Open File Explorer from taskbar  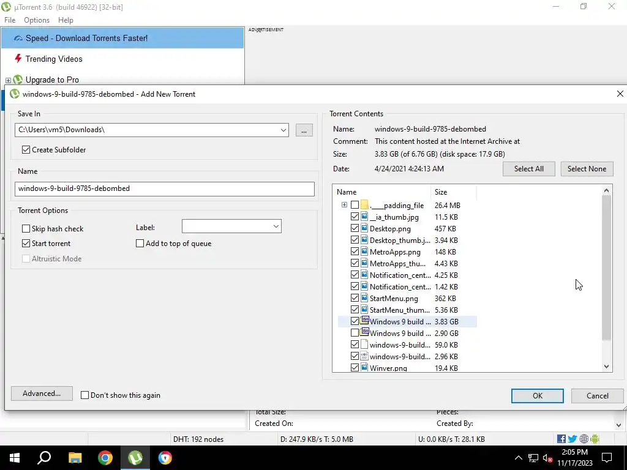coord(75,458)
